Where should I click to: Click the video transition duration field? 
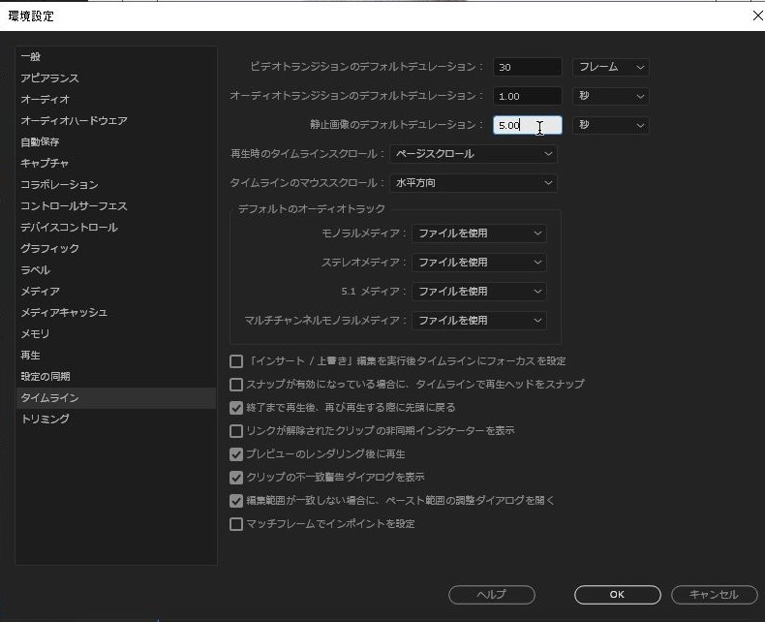pos(527,67)
